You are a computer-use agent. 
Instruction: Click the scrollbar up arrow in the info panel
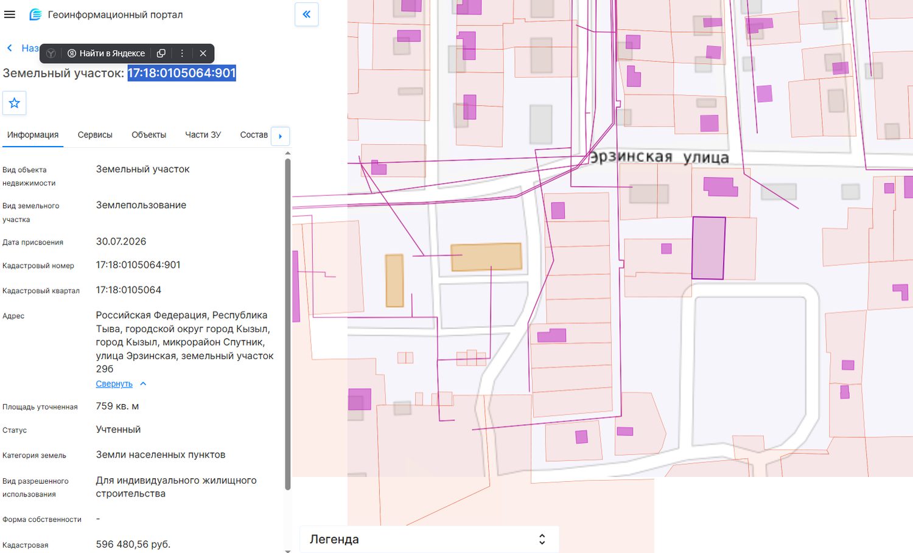pos(288,153)
